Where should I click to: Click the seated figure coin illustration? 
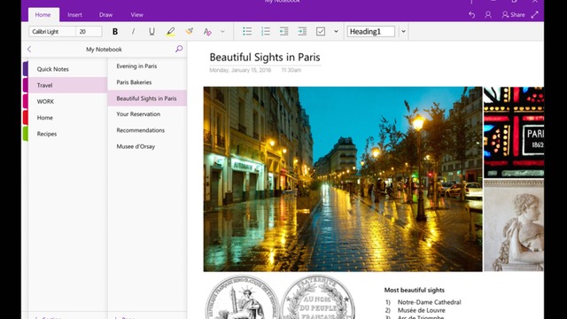[242, 298]
